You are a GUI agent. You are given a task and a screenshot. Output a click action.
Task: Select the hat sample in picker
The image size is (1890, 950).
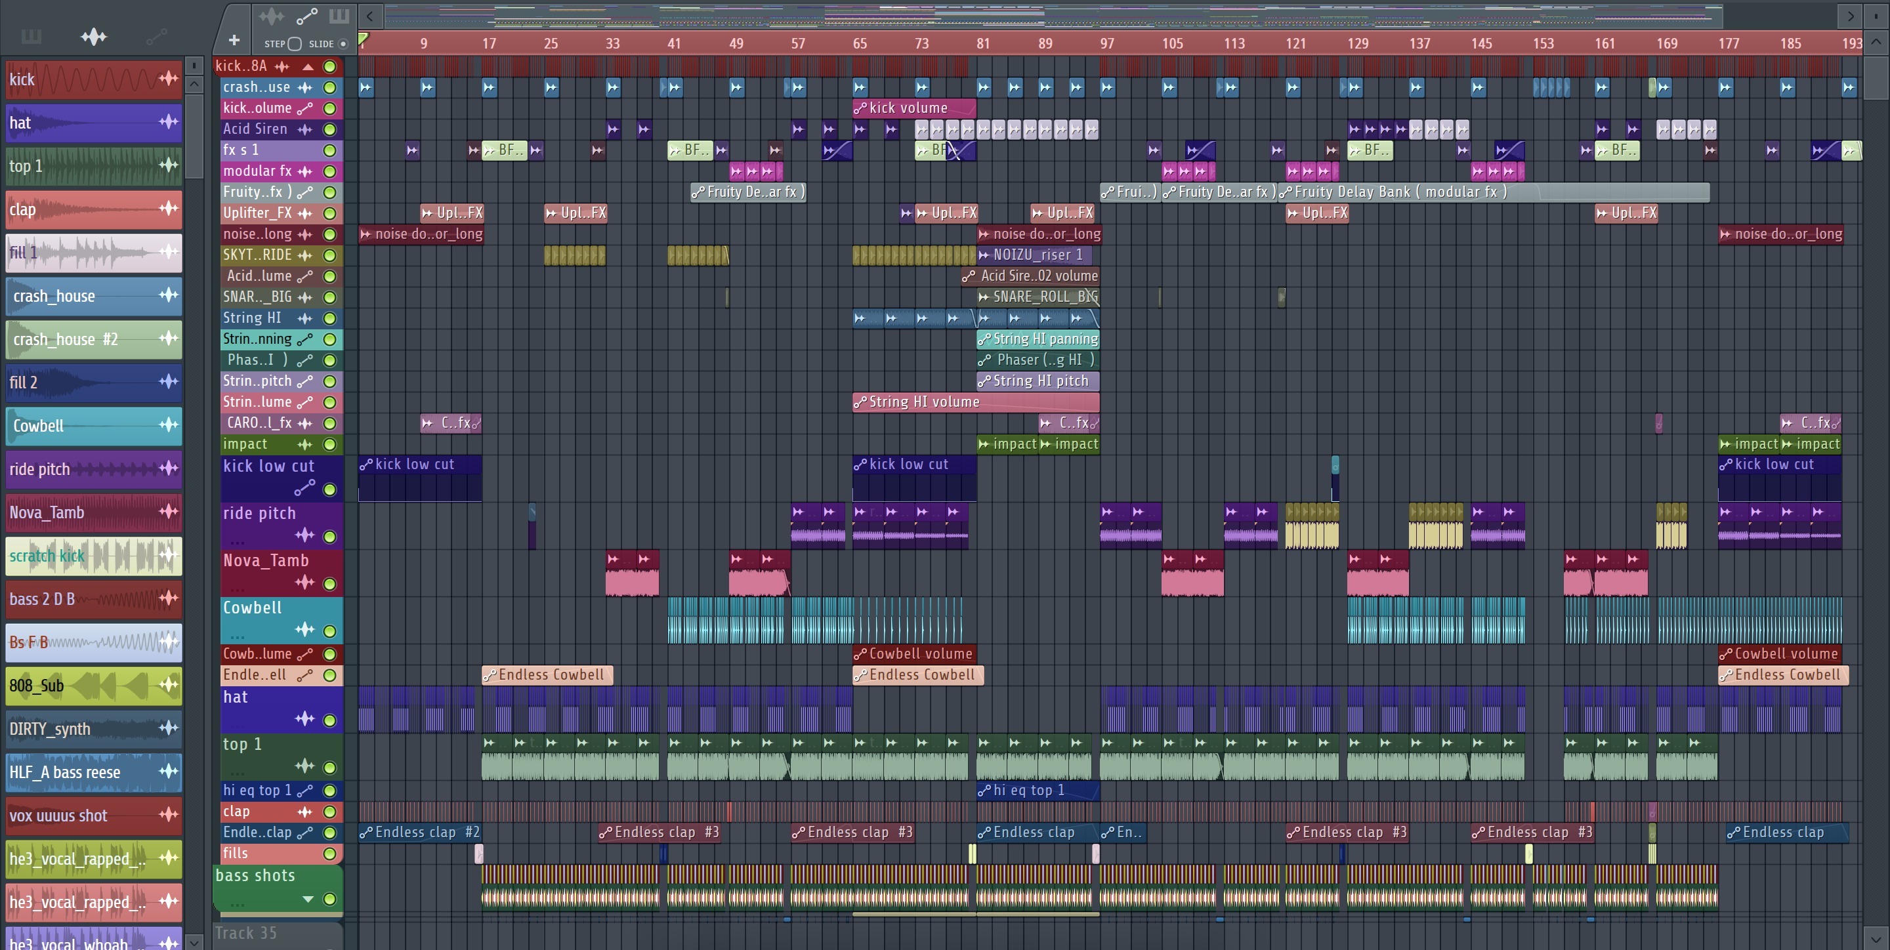coord(94,123)
